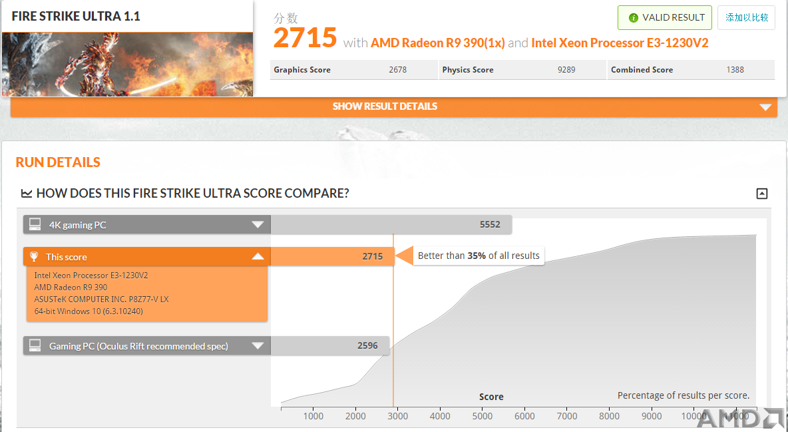Click the 1000 tick label on the score axis

[x=313, y=417]
